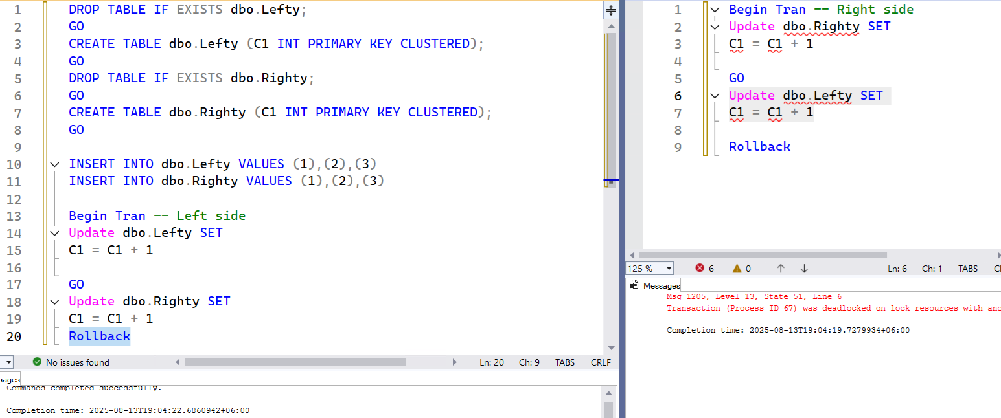This screenshot has height=418, width=1001.
Task: Toggle TABS setting in right pane status
Action: coord(968,268)
